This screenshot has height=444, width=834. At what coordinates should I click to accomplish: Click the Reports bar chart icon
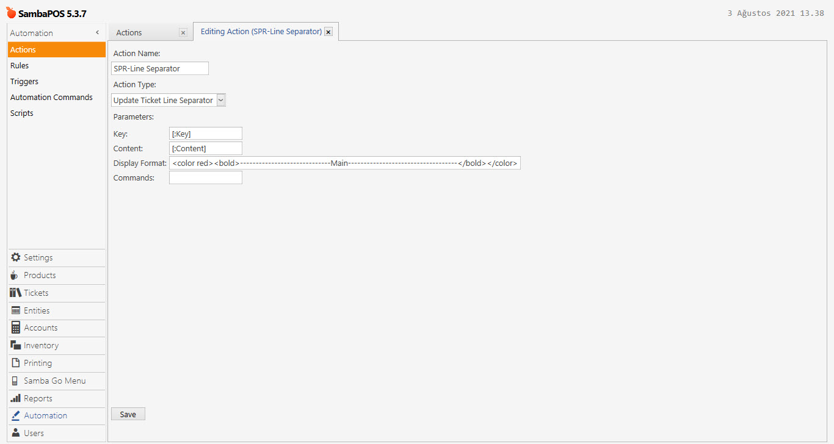16,398
